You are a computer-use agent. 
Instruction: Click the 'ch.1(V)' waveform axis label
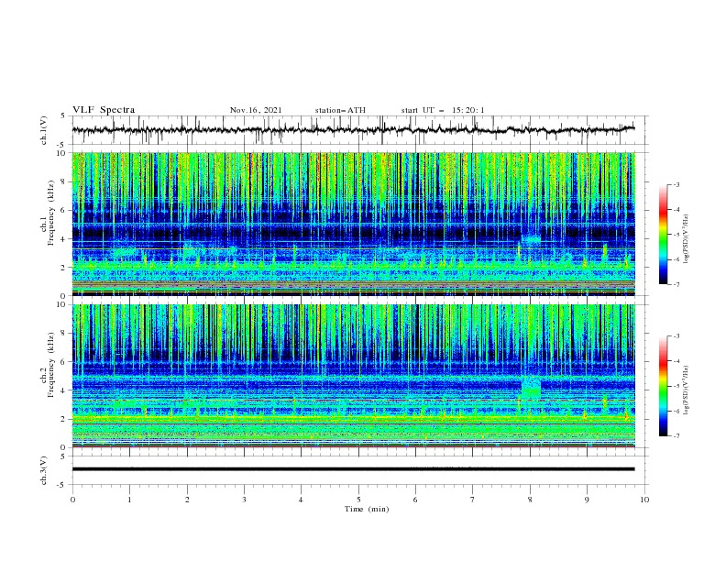(44, 130)
